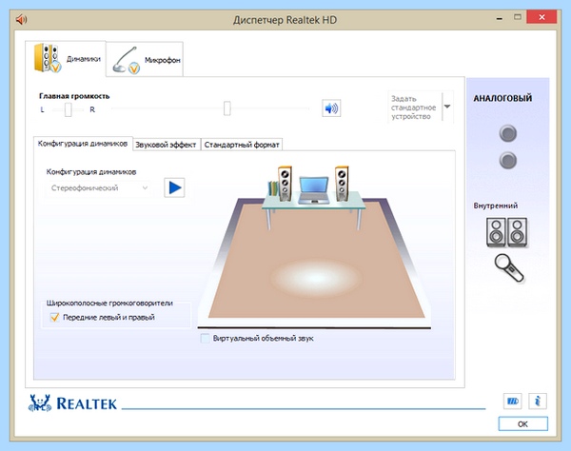571x451 pixels.
Task: Open the Звуковой эффект tab
Action: tap(166, 145)
